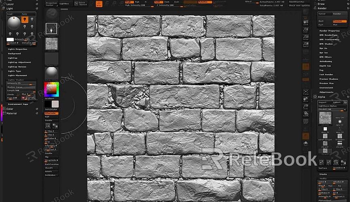Viewport: 350px width, 202px height.
Task: Click Export in Alpha palette
Action: (x=337, y=102)
